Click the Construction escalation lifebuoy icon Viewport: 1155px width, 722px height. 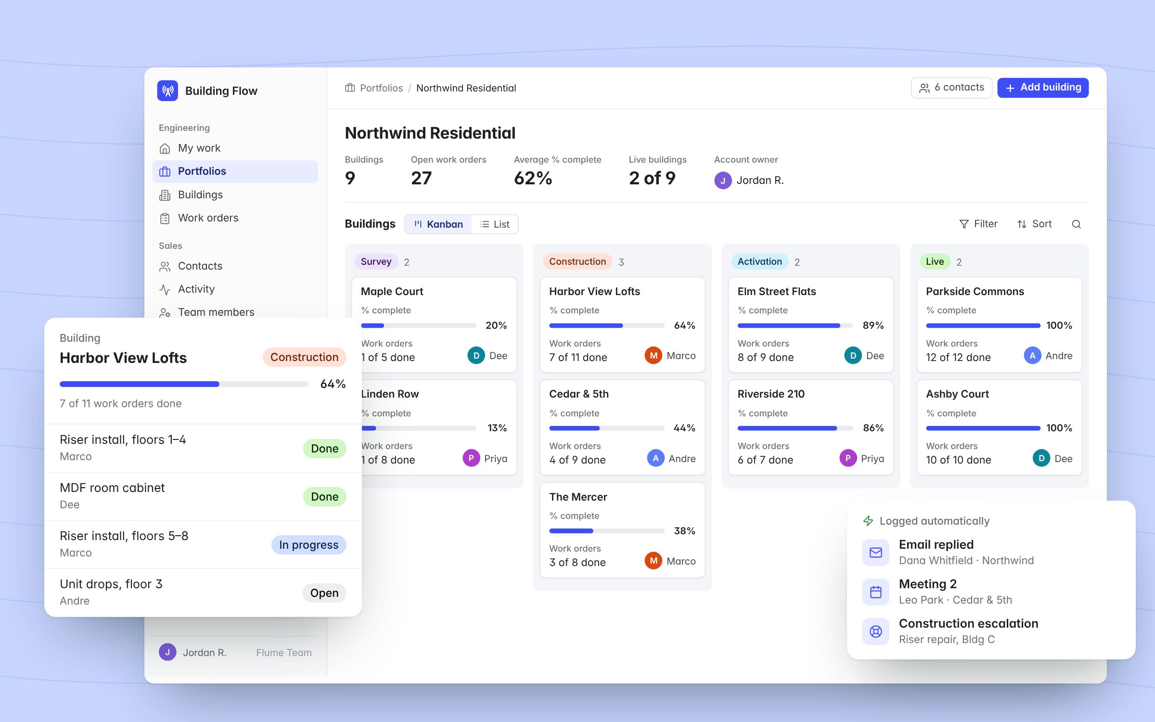click(x=876, y=632)
